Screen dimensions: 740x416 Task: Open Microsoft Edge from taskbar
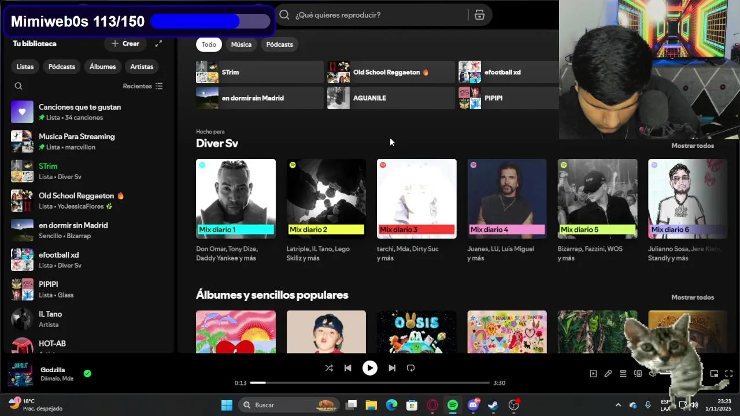point(391,405)
